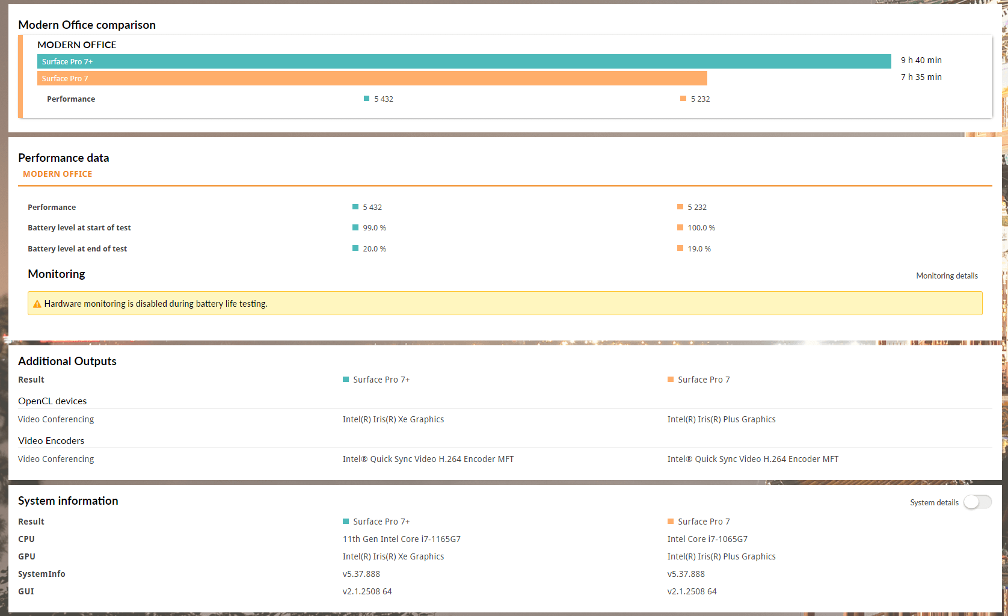Screen dimensions: 1008x616
Task: Select the MODERN OFFICE performance data tab
Action: pos(58,174)
